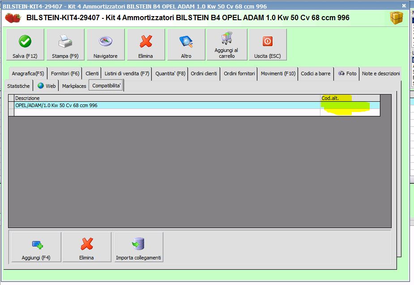
Task: Click the Cod.alt. column header
Action: coord(350,98)
